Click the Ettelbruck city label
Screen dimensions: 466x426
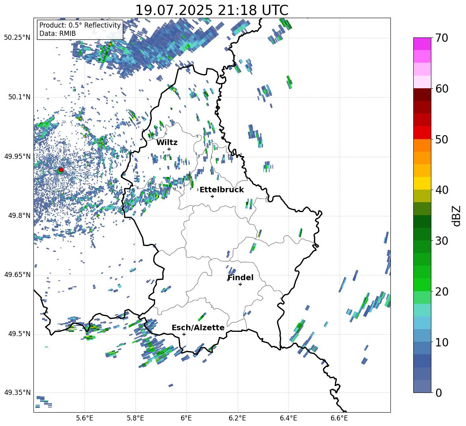[x=222, y=190]
